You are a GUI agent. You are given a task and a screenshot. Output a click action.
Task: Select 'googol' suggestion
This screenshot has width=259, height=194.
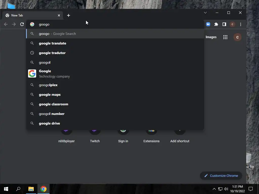(x=115, y=63)
